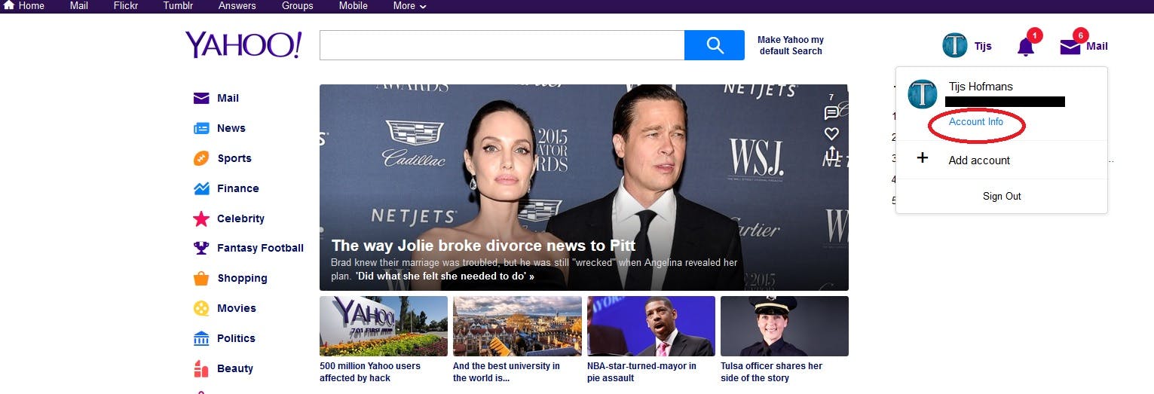Click the News icon in sidebar
The width and height of the screenshot is (1154, 394).
[x=201, y=128]
